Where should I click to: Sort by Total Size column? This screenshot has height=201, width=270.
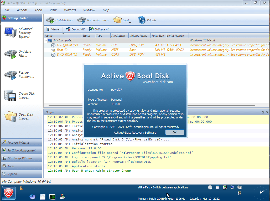158,36
